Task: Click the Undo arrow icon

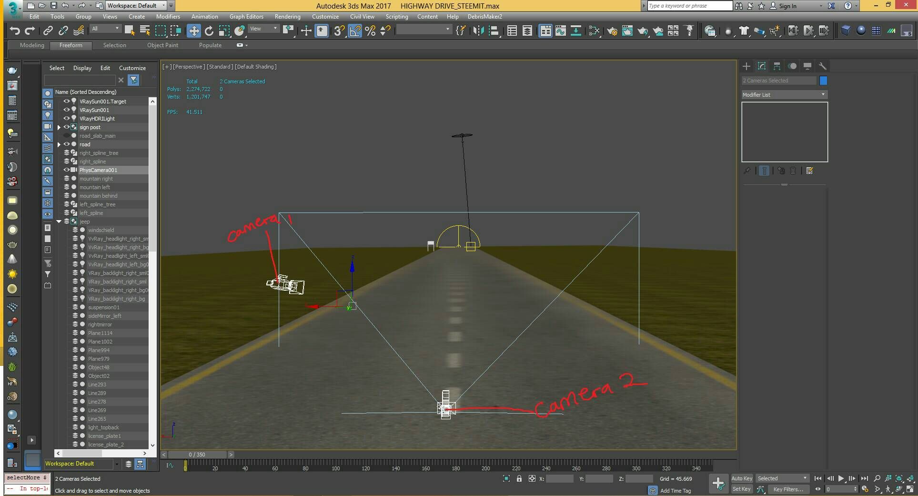Action: click(15, 31)
